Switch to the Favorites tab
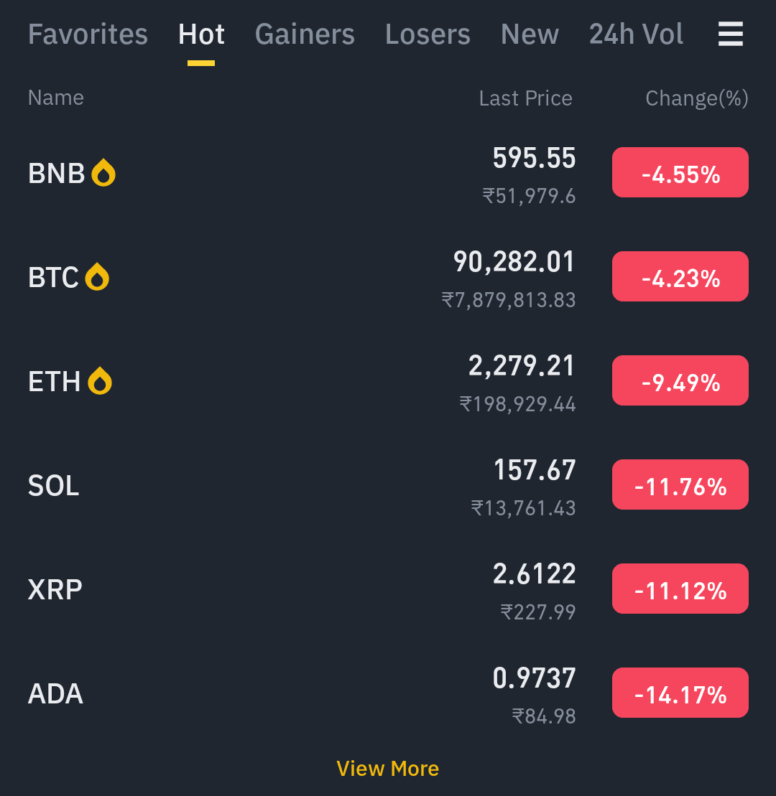Viewport: 776px width, 796px height. coord(88,34)
